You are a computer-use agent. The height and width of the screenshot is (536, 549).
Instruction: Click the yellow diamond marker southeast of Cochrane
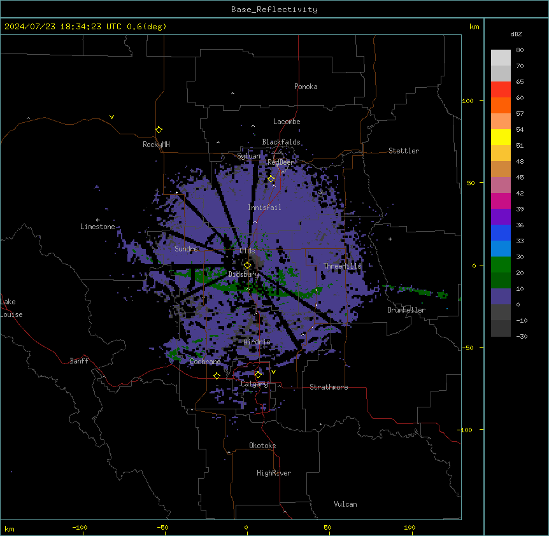(x=217, y=376)
